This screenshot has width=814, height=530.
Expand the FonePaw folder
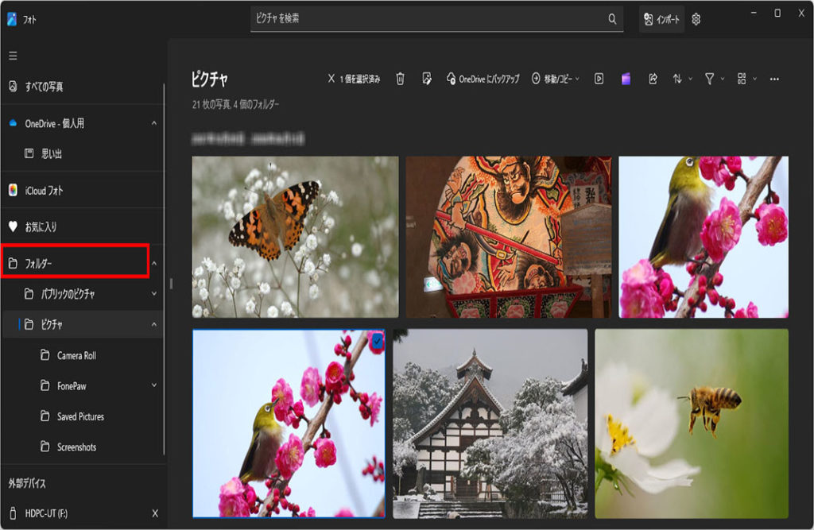coord(154,386)
